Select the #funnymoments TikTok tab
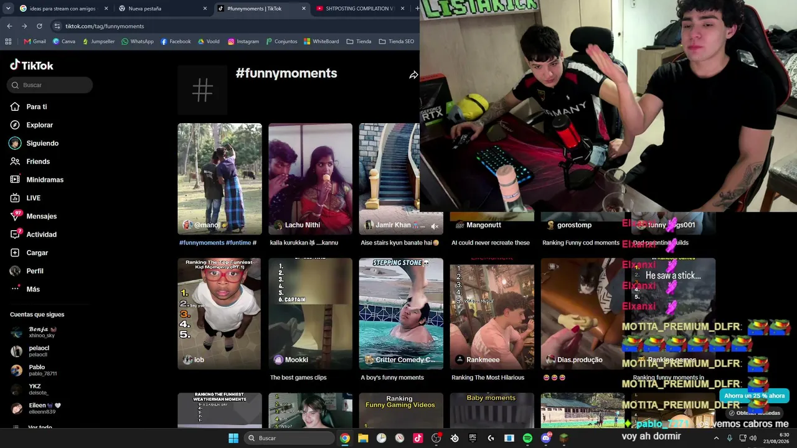Image resolution: width=797 pixels, height=448 pixels. pos(262,9)
